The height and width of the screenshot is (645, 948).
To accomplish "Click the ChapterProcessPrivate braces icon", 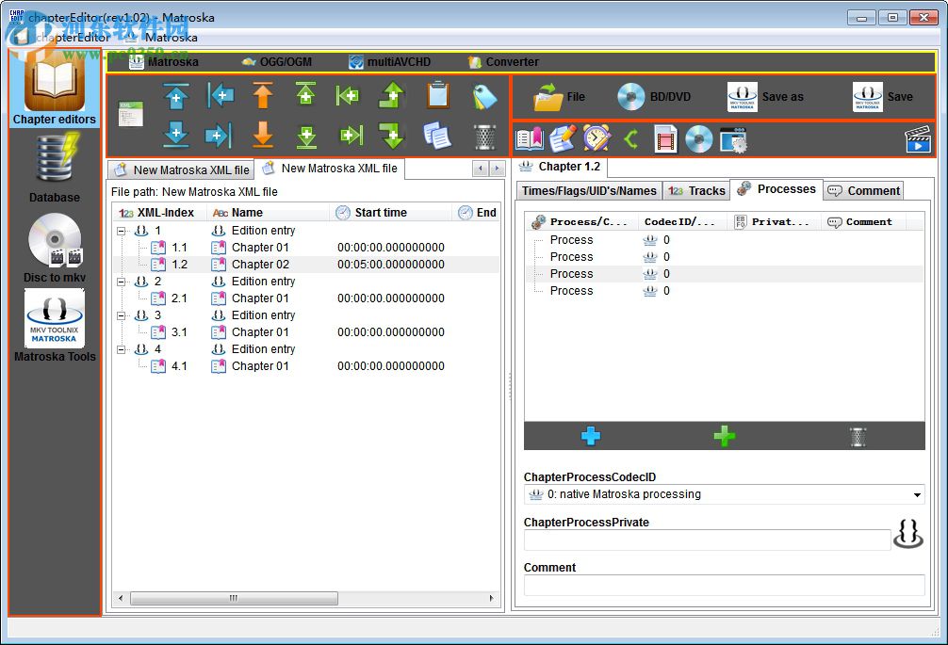I will pyautogui.click(x=907, y=534).
